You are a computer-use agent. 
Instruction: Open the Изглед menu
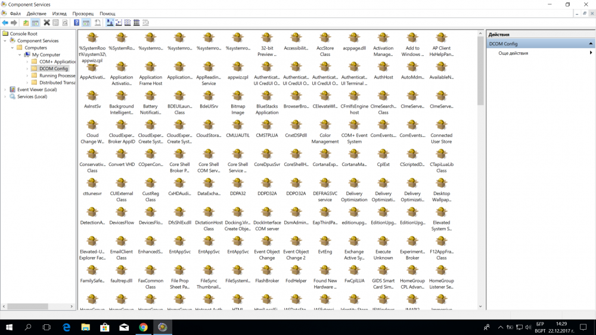coord(59,13)
